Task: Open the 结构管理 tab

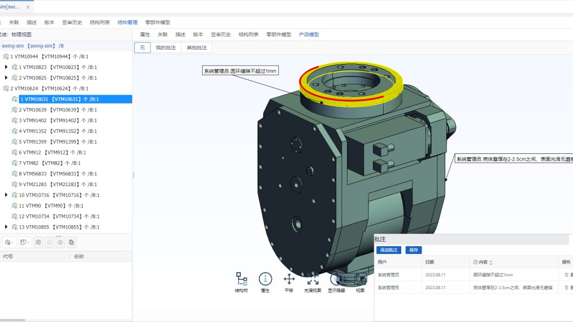Action: 127,23
